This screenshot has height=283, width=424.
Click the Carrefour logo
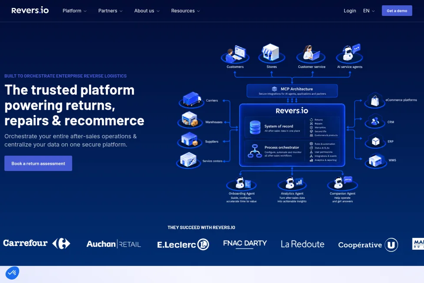(37, 243)
